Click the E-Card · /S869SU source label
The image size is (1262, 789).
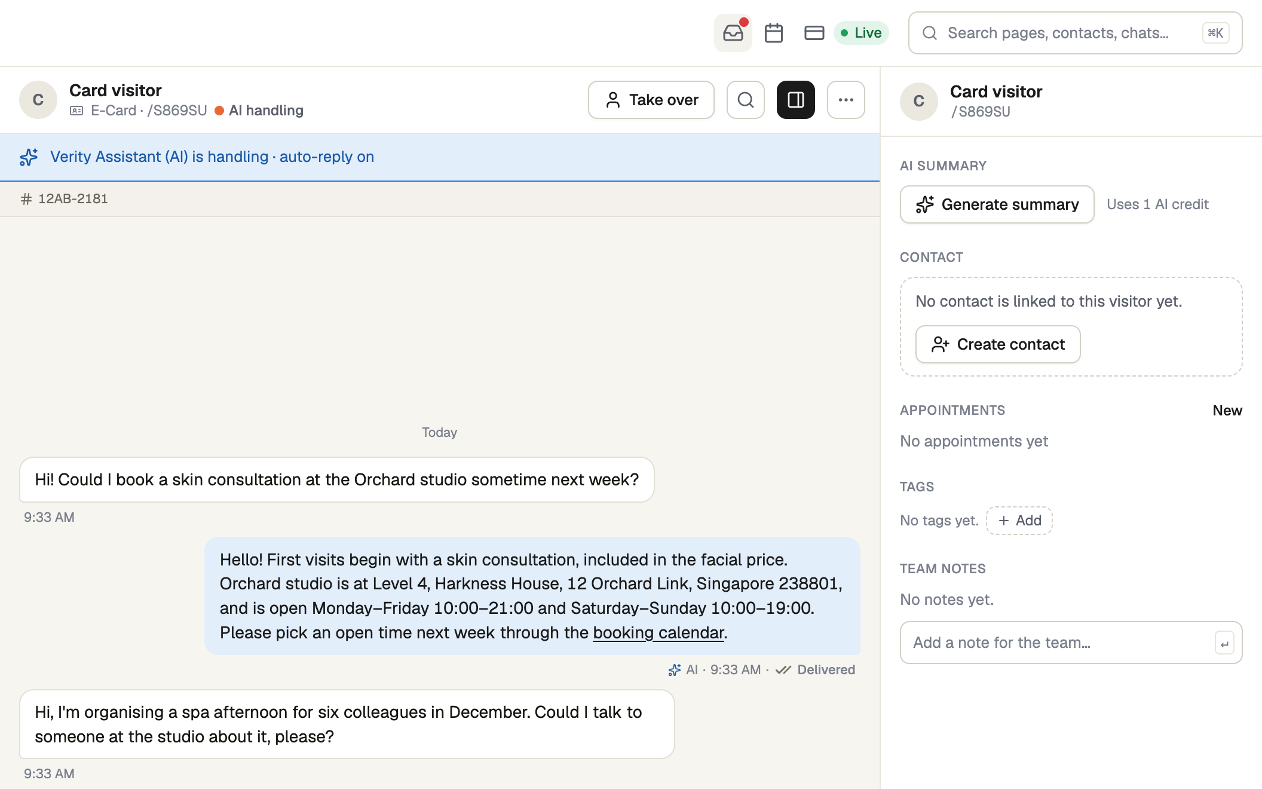(149, 111)
